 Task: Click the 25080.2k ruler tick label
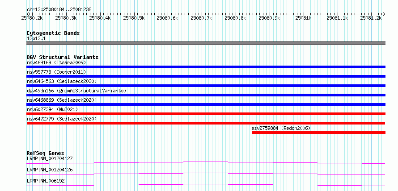pos(32,18)
